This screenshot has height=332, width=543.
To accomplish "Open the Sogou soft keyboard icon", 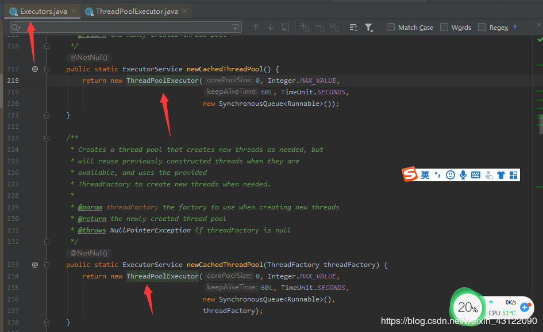I will coord(476,175).
